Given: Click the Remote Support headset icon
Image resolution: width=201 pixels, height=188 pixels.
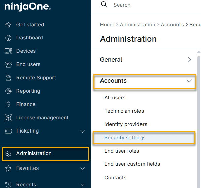Looking at the screenshot, I should (8, 78).
